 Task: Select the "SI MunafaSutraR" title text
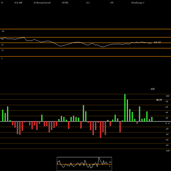click(42, 3)
